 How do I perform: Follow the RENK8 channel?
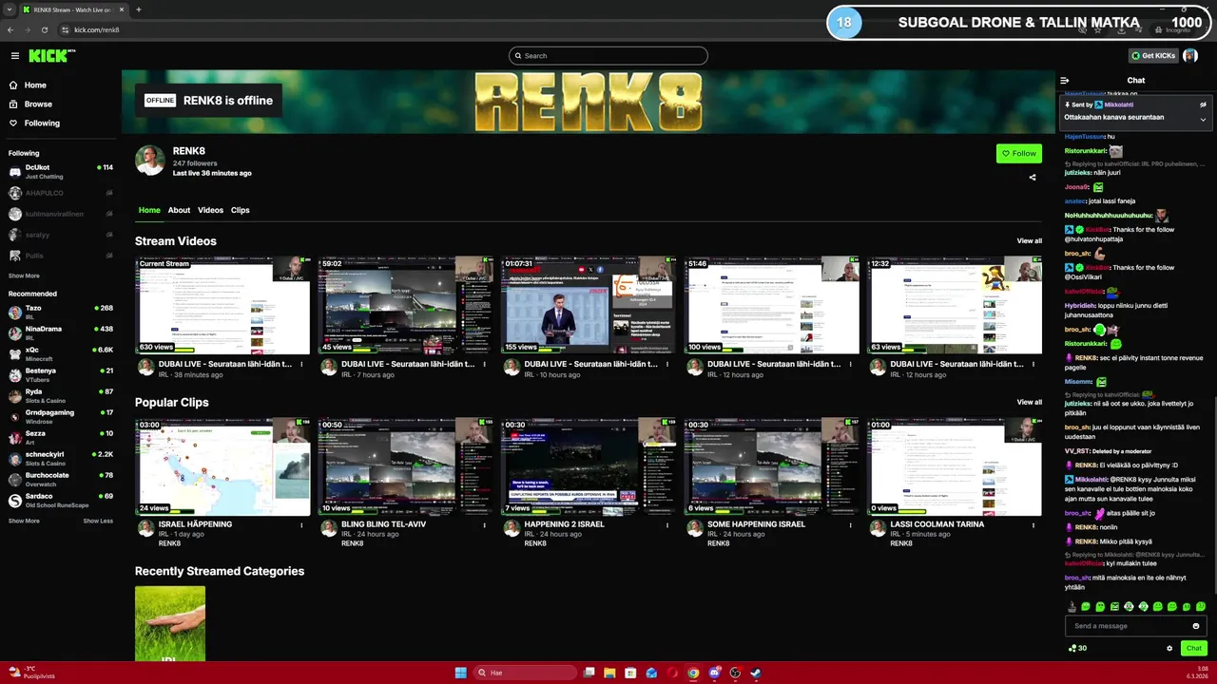(x=1019, y=153)
